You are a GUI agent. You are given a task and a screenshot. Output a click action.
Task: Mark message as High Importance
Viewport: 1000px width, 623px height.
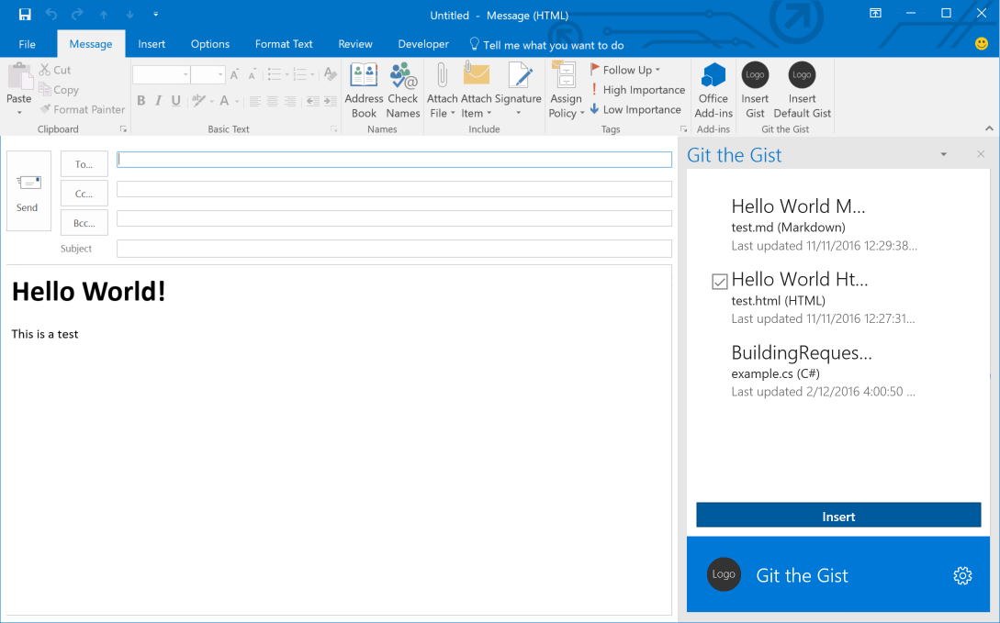pos(637,90)
